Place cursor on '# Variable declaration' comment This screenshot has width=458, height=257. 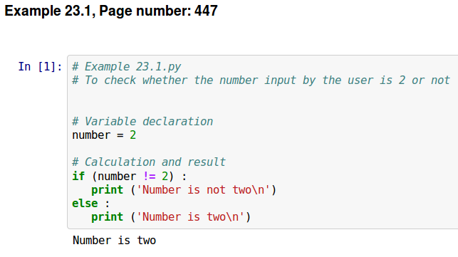point(142,122)
